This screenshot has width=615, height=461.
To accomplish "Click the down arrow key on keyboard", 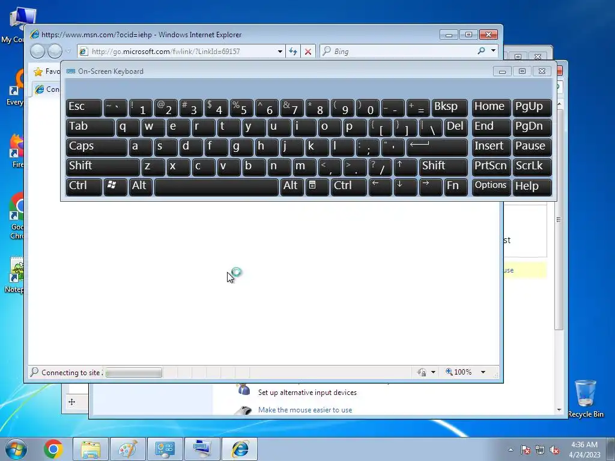I will [405, 187].
